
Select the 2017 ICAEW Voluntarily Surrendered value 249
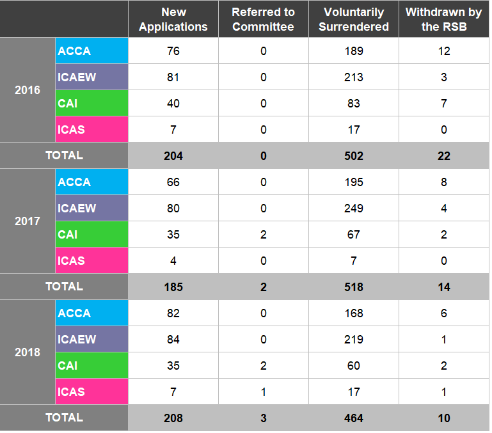353,209
